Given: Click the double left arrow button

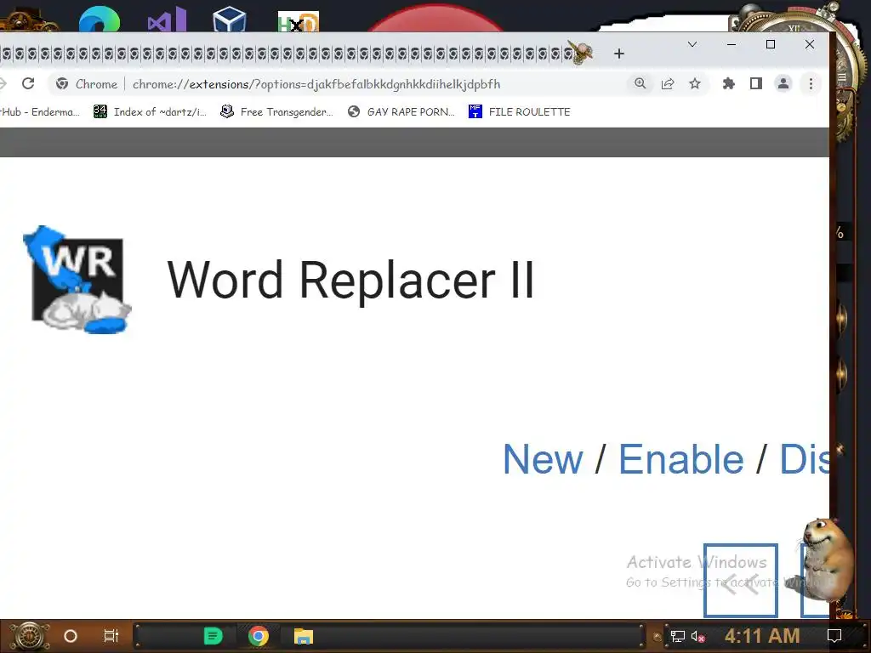Looking at the screenshot, I should [741, 580].
